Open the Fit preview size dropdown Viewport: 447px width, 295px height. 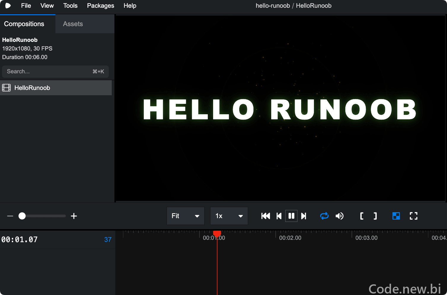tap(186, 216)
